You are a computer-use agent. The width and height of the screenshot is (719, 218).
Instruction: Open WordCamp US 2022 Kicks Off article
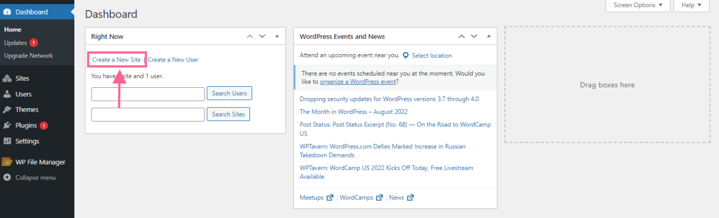[387, 172]
